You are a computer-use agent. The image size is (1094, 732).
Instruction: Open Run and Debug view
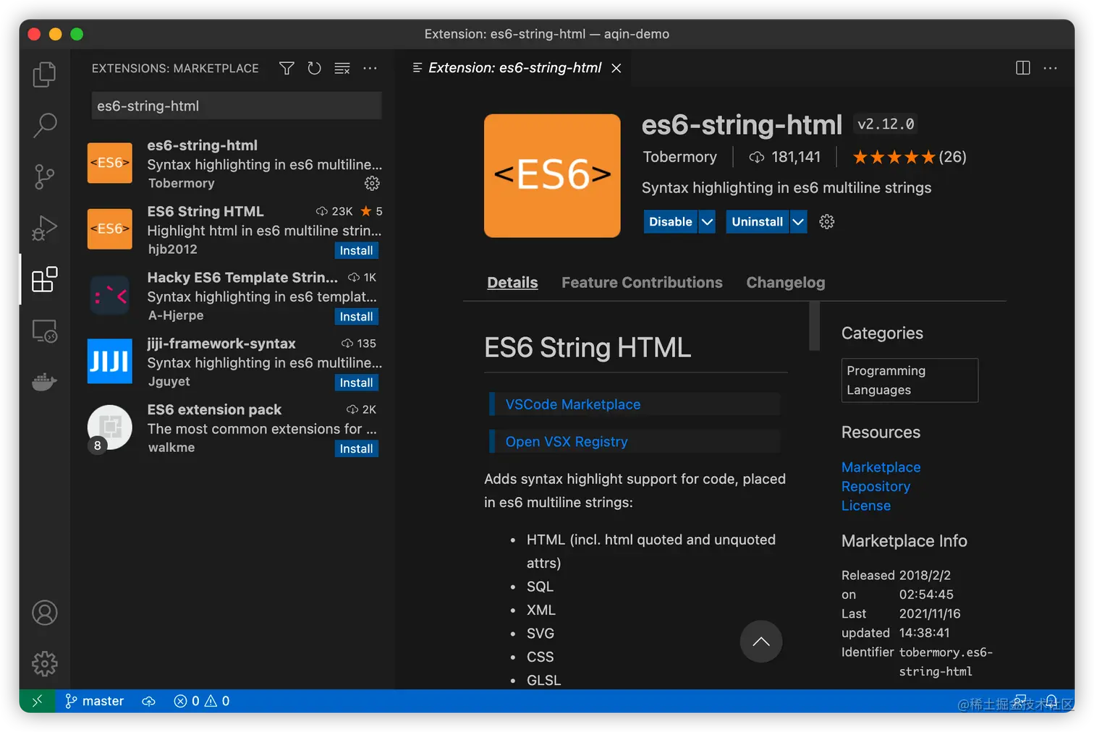click(x=44, y=228)
